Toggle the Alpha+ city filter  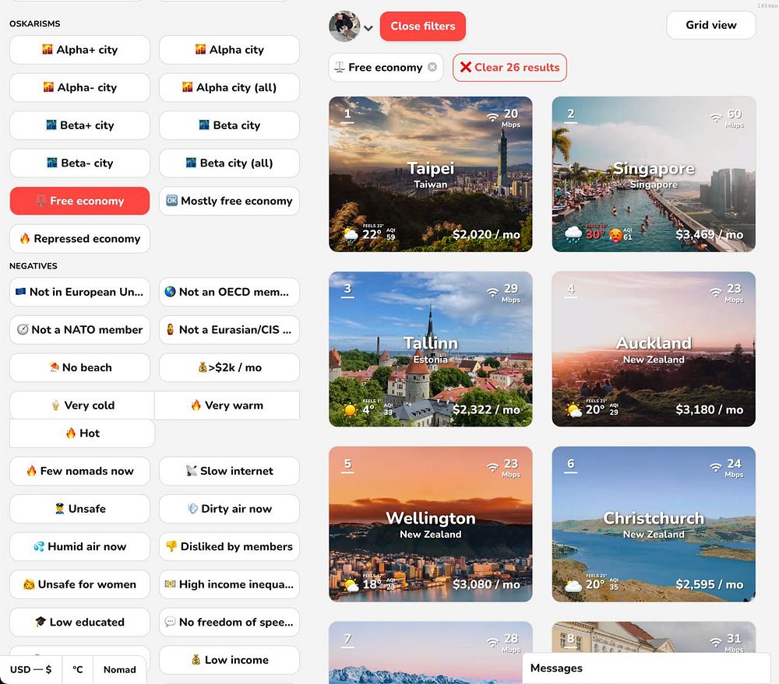coord(79,50)
